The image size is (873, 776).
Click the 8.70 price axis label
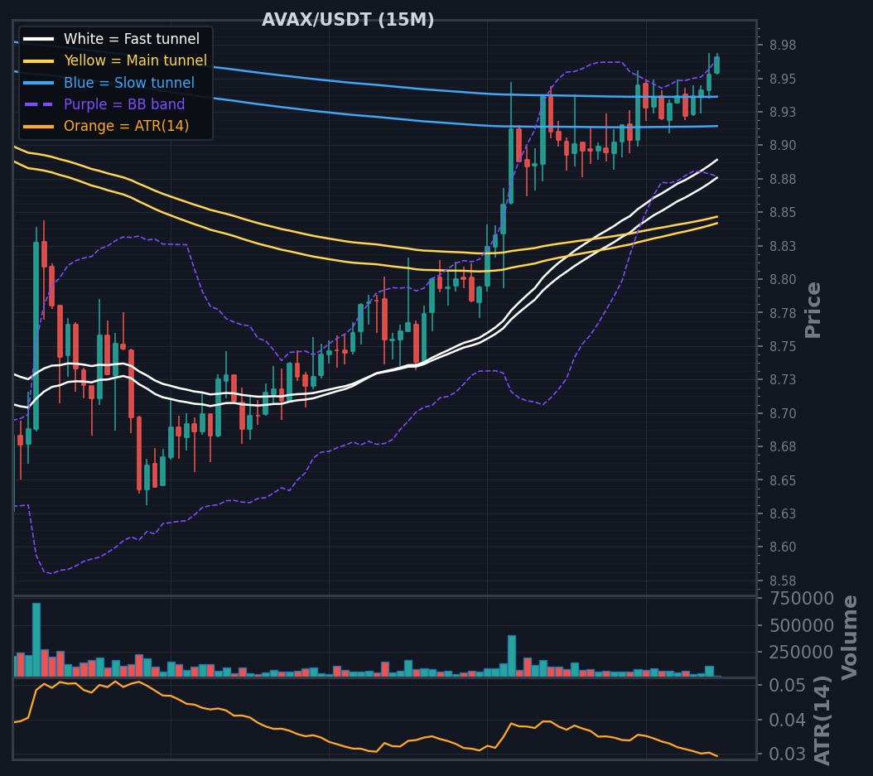coord(783,413)
